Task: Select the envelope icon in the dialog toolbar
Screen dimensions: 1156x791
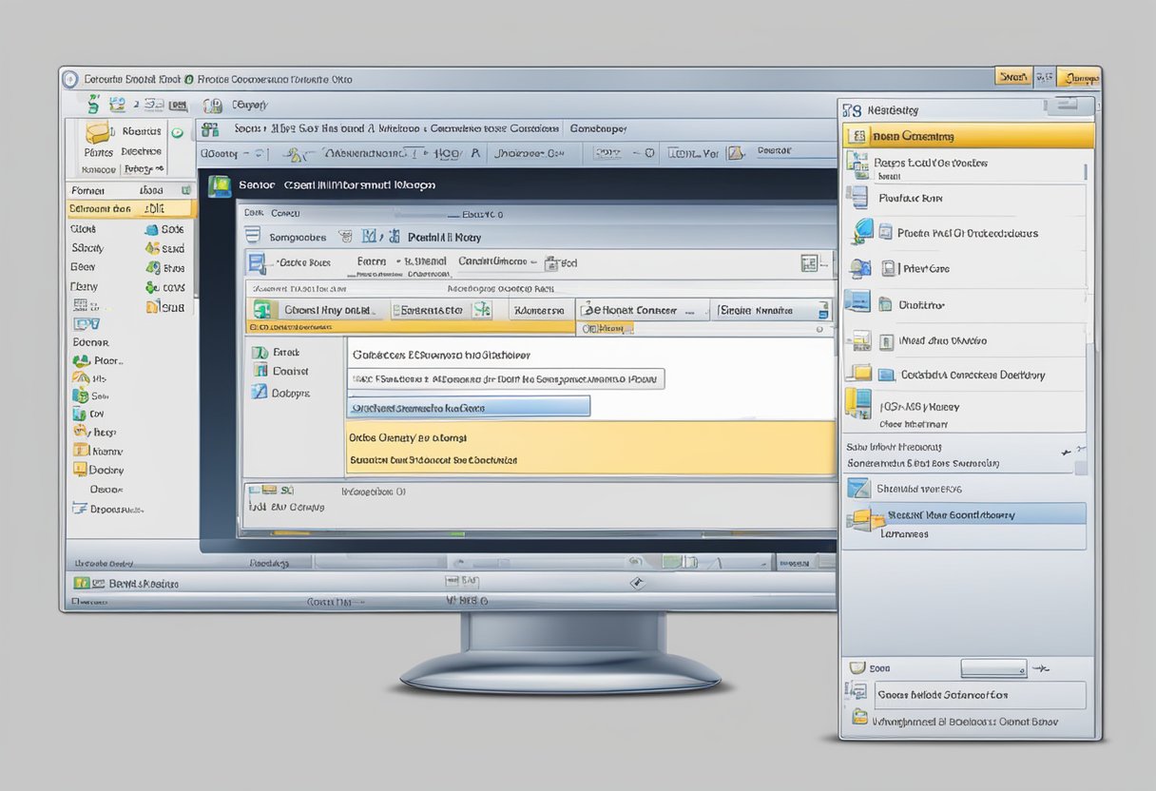Action: point(346,235)
